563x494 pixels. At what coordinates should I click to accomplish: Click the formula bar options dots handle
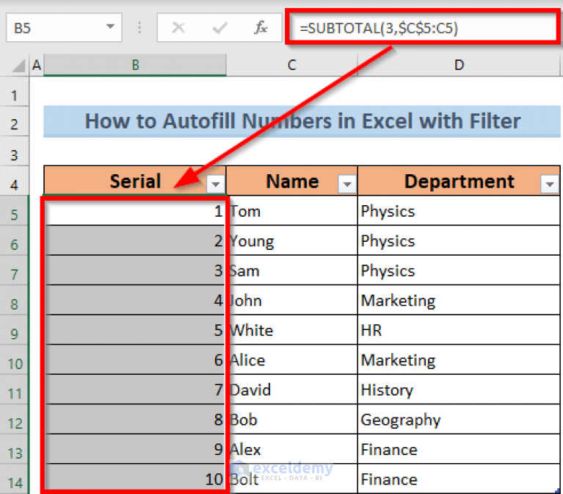(139, 28)
